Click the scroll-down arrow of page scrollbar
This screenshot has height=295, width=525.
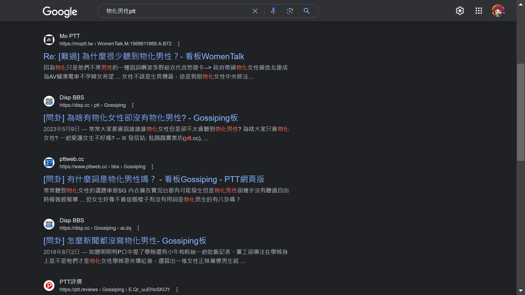(x=520, y=290)
